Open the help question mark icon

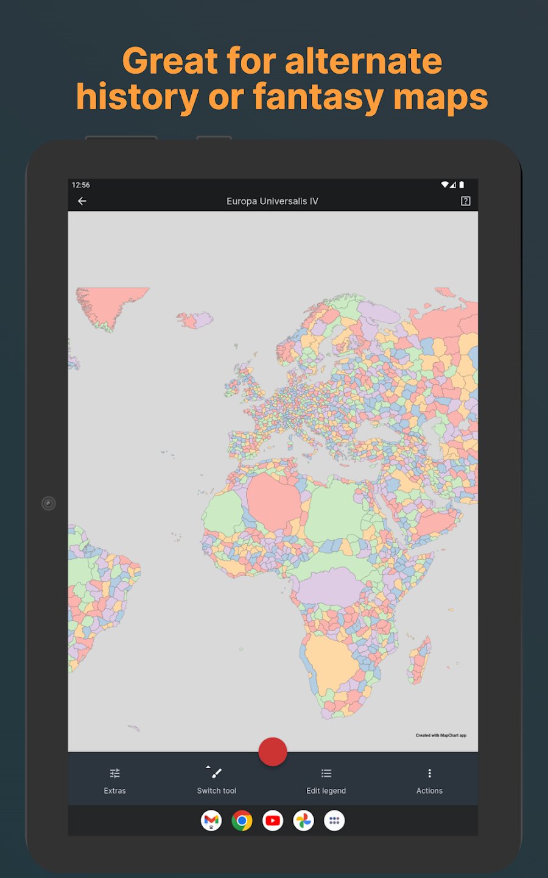click(466, 201)
